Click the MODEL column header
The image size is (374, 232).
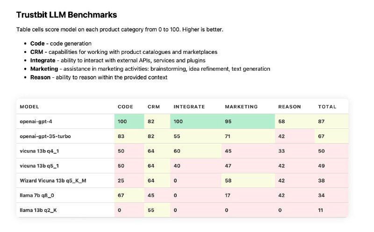click(29, 107)
